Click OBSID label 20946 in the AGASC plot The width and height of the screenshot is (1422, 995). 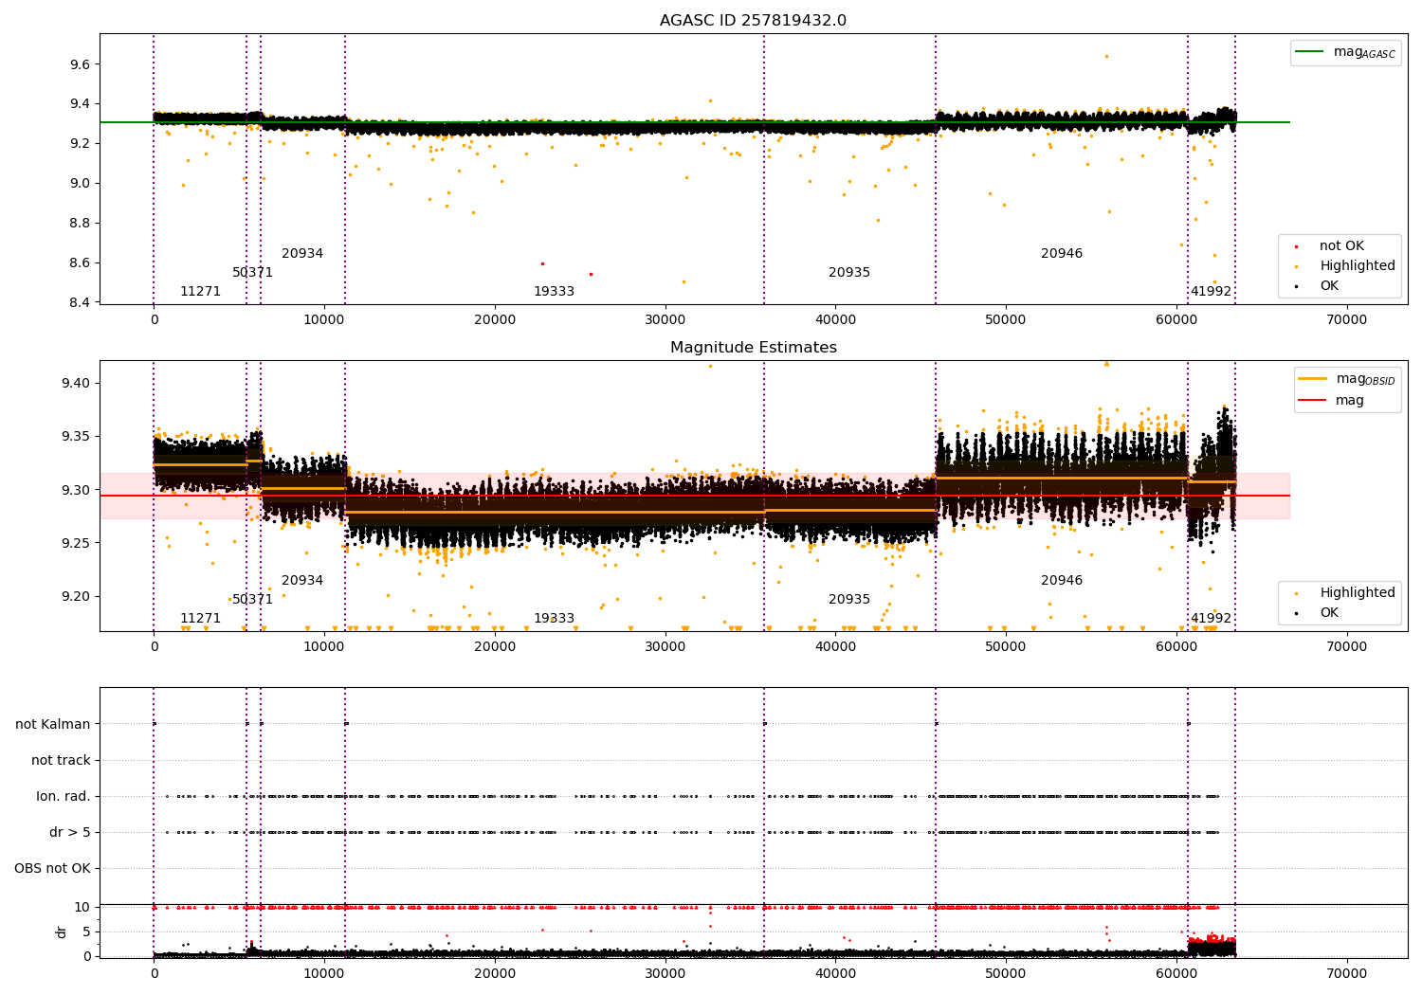click(x=1062, y=254)
